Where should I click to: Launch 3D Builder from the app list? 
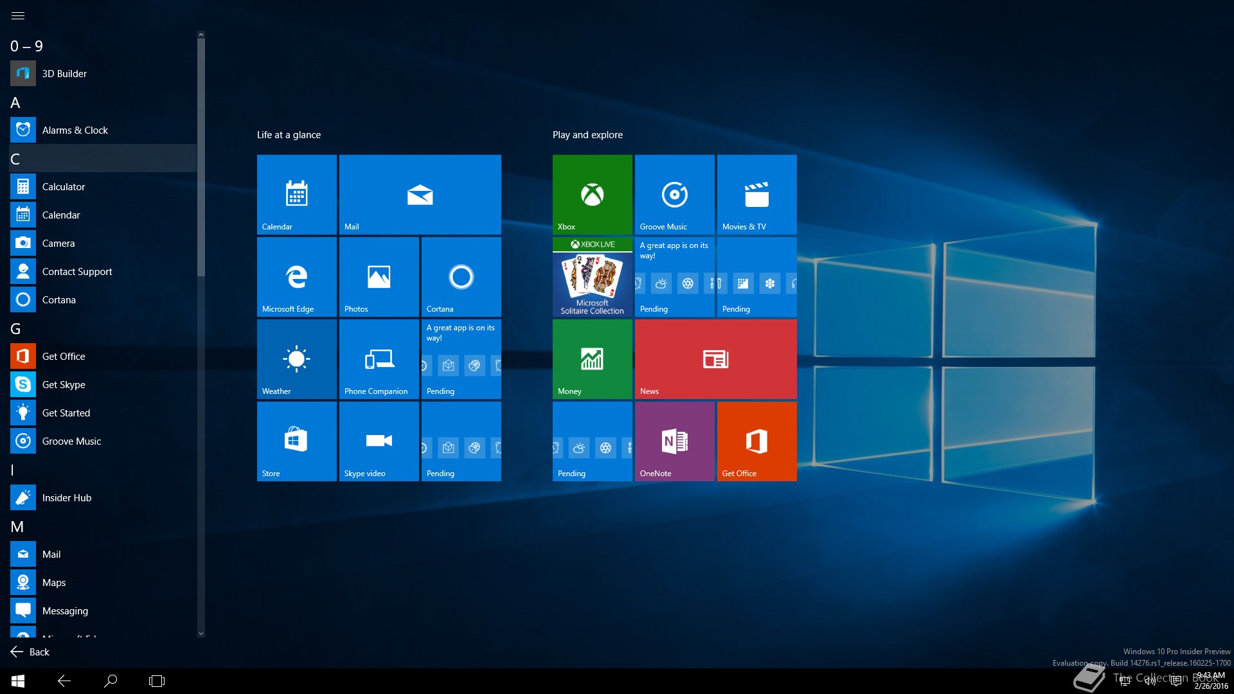point(103,74)
